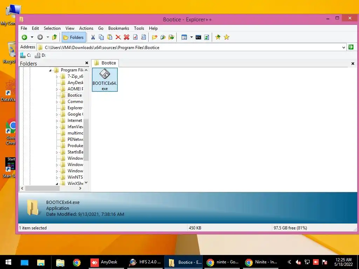Select PENetwork folder in tree
Viewport: 359px width, 269px height.
point(75,139)
